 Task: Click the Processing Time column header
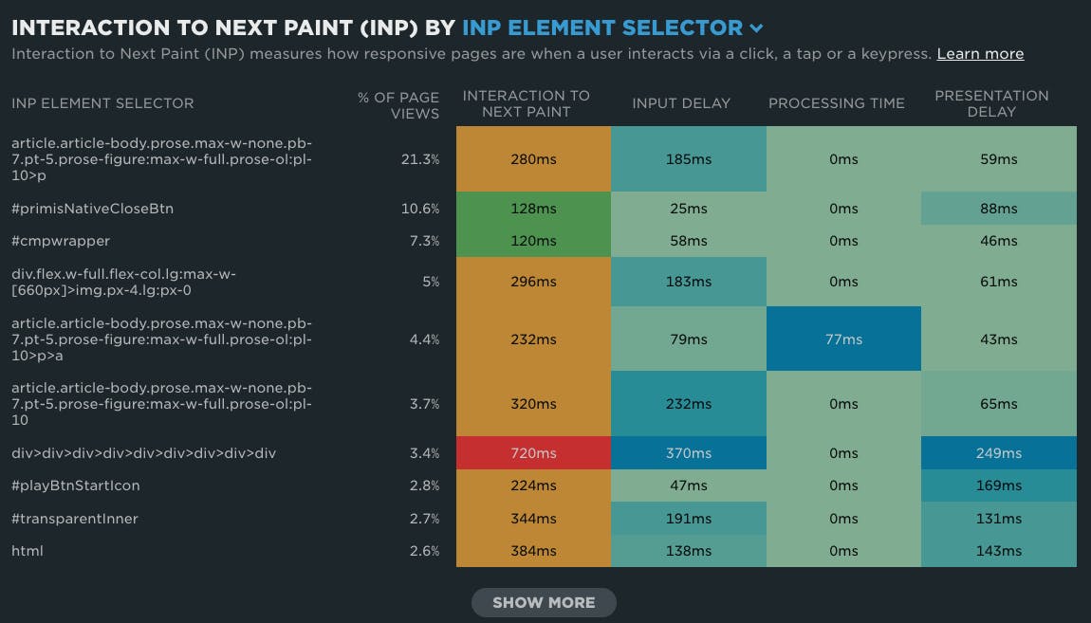point(836,103)
